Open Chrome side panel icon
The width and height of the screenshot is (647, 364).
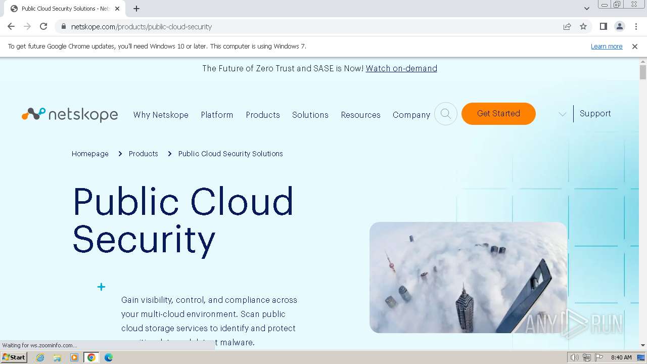[x=604, y=26]
